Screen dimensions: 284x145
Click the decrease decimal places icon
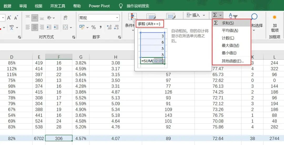point(116,27)
